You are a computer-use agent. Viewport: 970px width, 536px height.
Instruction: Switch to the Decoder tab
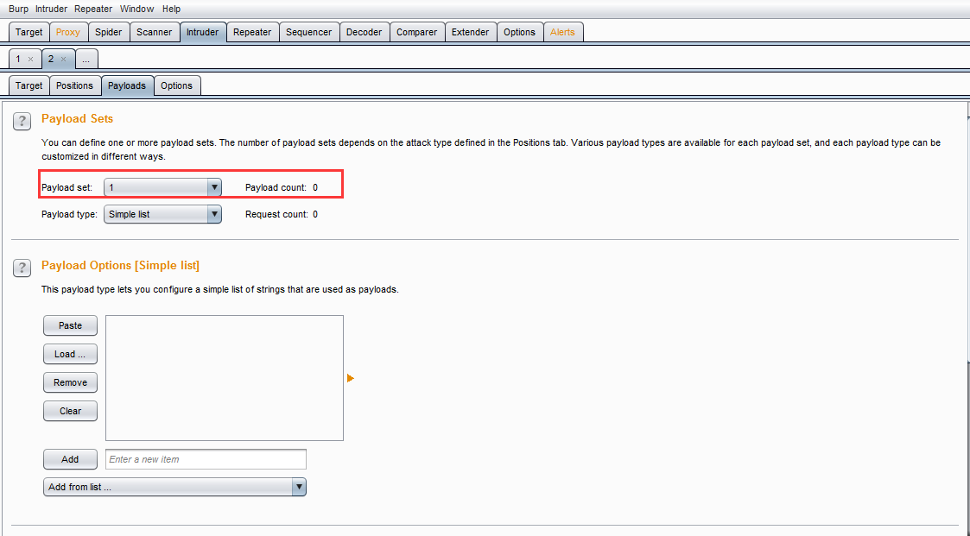pos(364,32)
